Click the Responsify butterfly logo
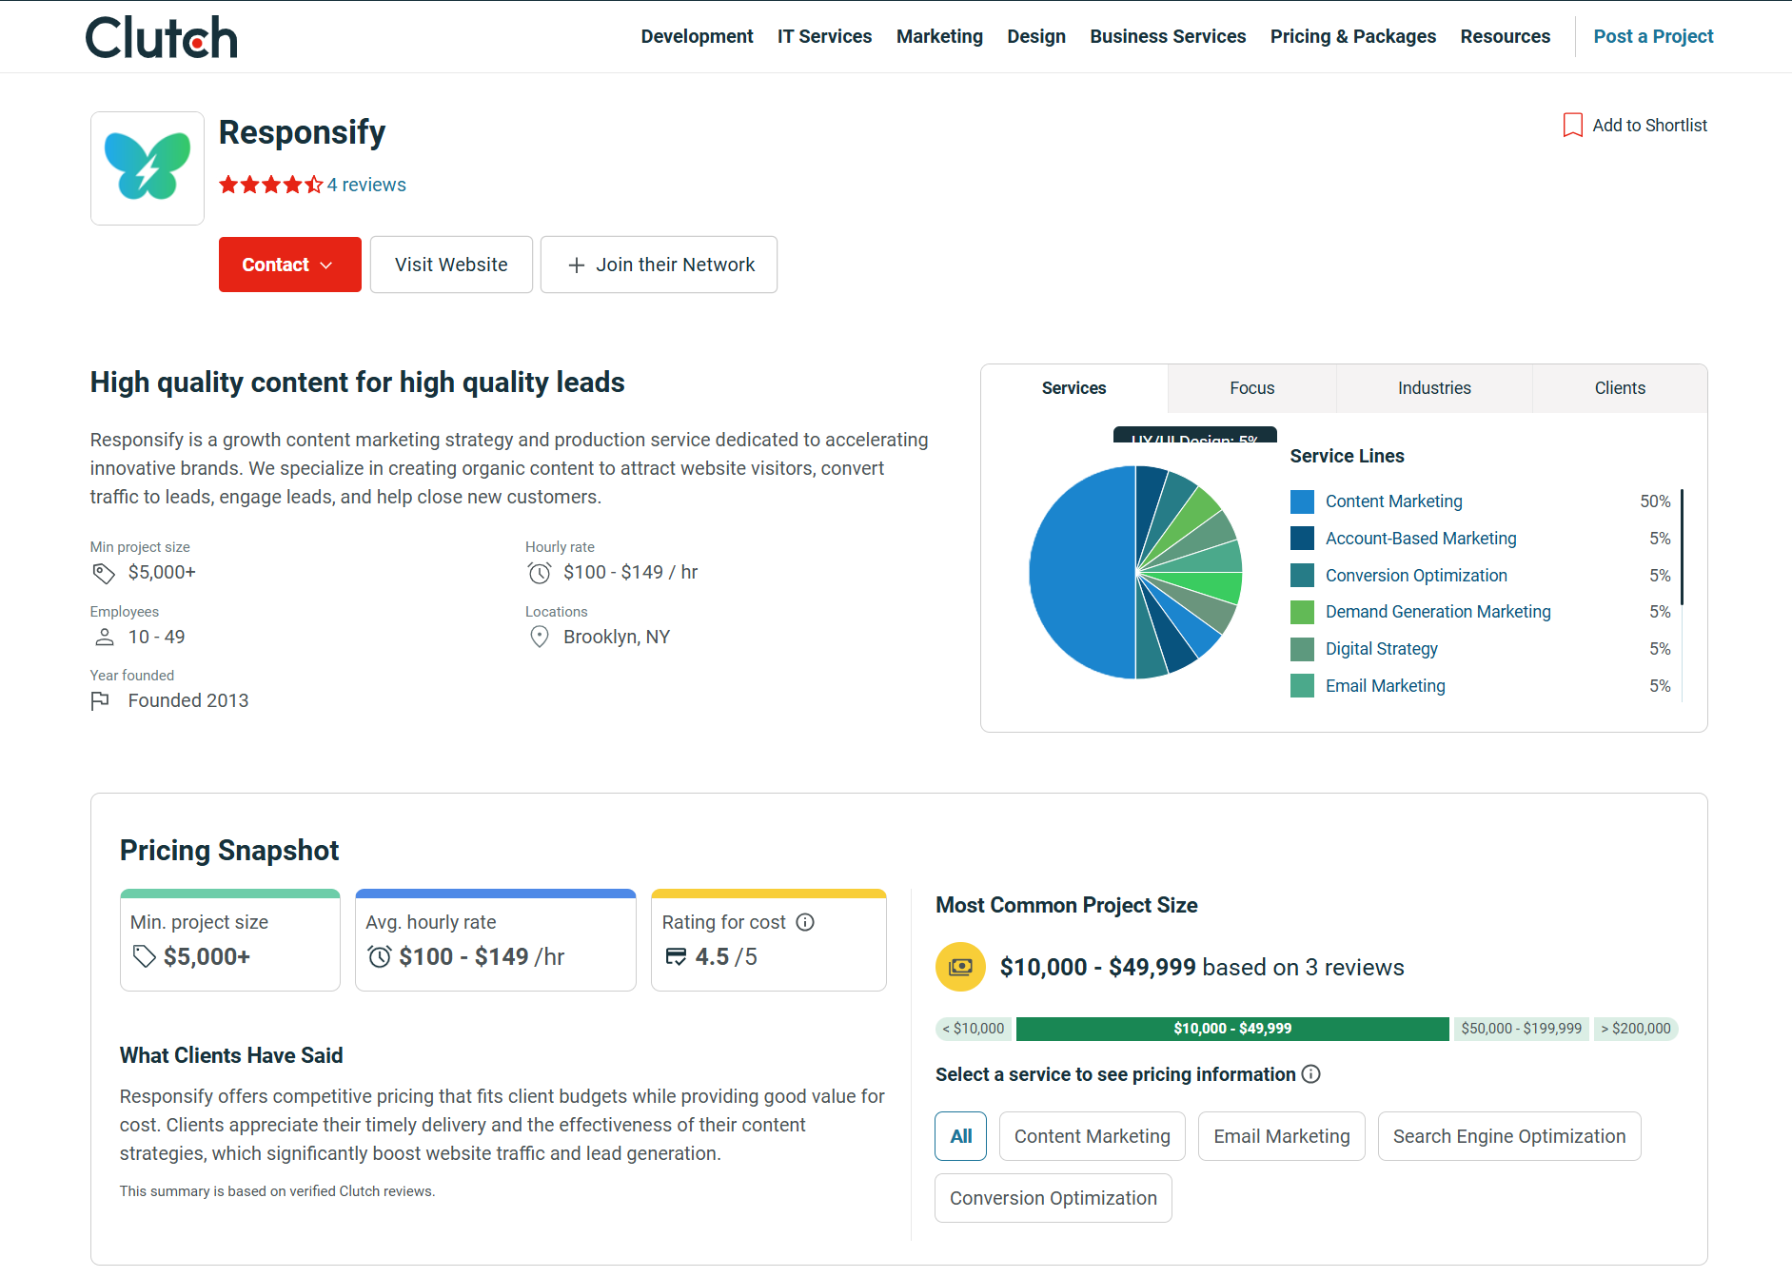This screenshot has height=1277, width=1792. 148,167
